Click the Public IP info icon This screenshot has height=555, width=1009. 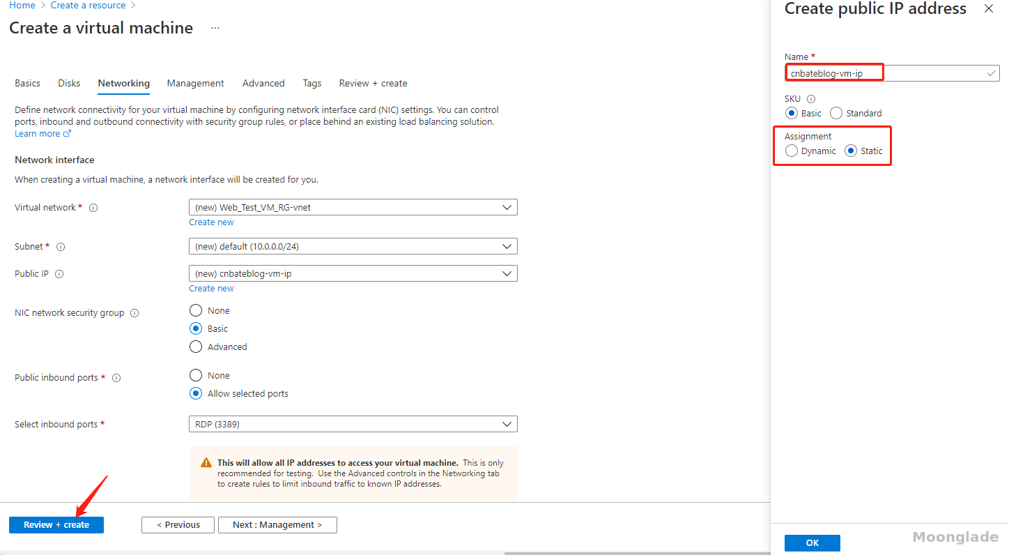[59, 274]
